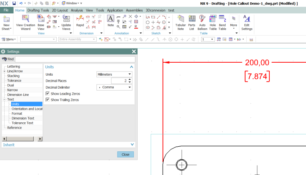Close the Settings dialog with X
Viewport: 306px width, 175px height.
134,52
